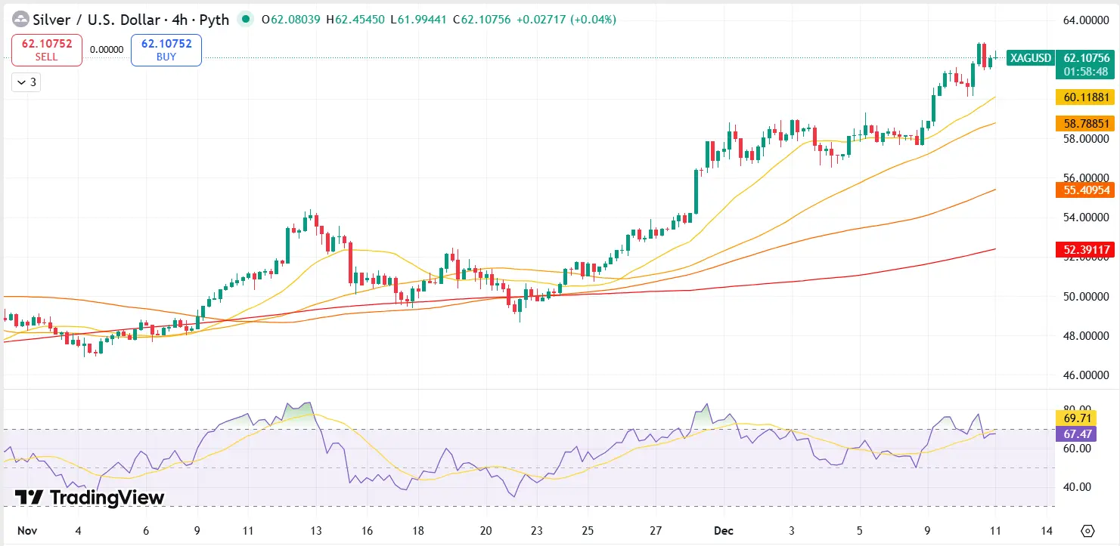Click the red 52.39117 price label
Image resolution: width=1120 pixels, height=546 pixels.
[x=1086, y=249]
